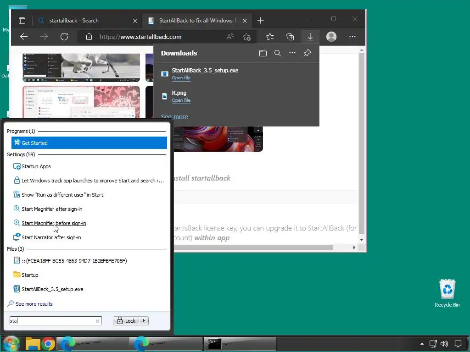
Task: Click the address bar URL
Action: 140,37
